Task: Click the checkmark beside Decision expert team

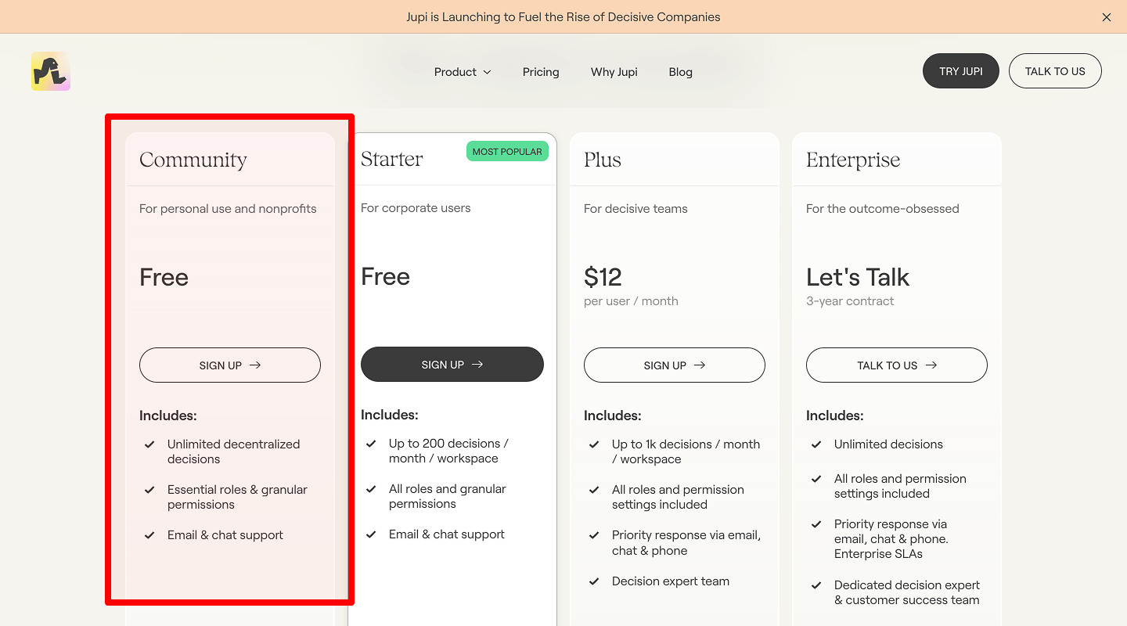Action: [594, 581]
